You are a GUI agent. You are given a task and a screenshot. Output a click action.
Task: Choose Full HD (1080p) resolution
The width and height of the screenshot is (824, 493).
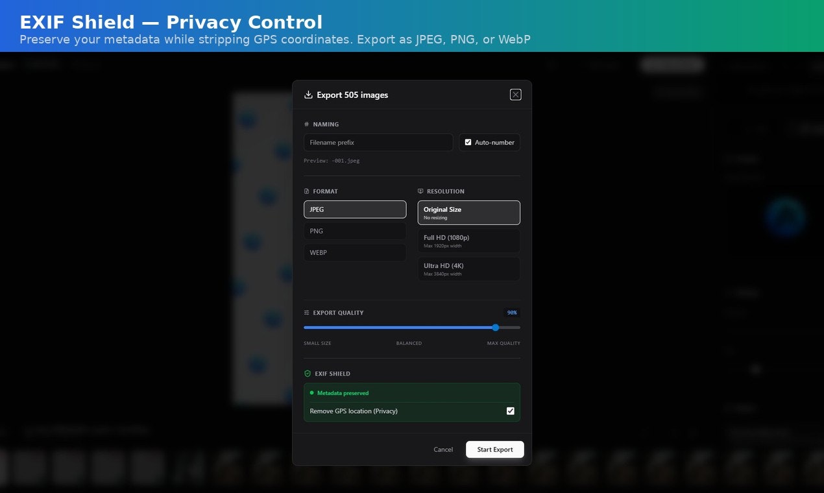(x=469, y=241)
